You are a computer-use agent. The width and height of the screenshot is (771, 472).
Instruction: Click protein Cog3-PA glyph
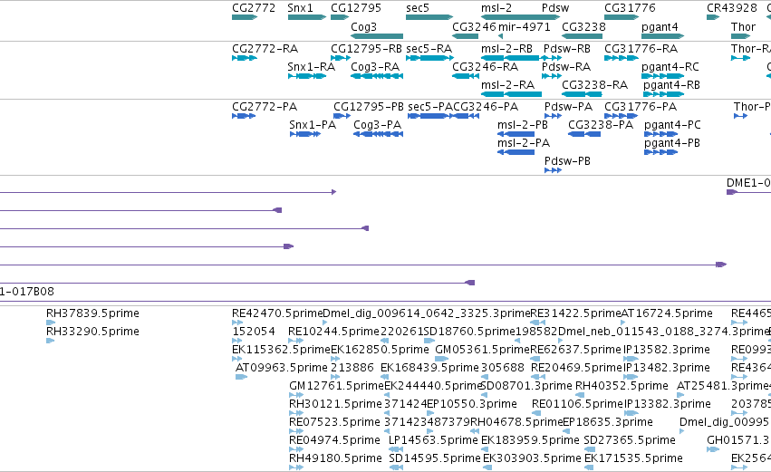pyautogui.click(x=378, y=134)
